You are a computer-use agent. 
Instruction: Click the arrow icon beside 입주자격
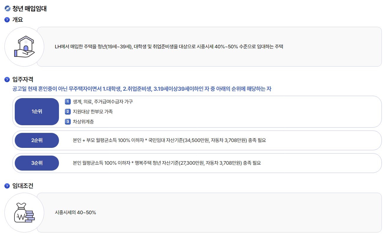6,79
